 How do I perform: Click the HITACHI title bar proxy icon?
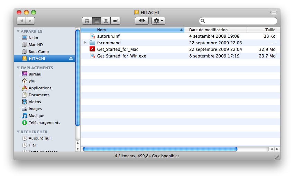137,12
